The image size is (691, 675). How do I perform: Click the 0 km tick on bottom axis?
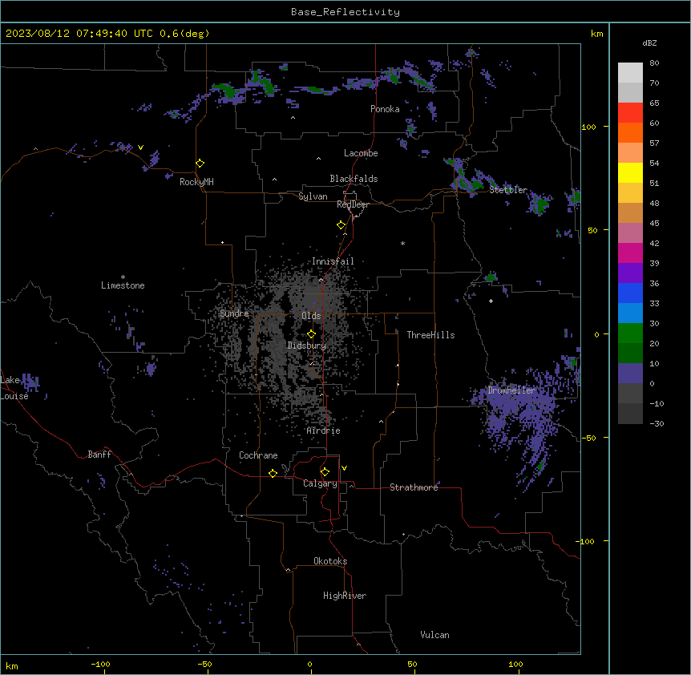309,664
